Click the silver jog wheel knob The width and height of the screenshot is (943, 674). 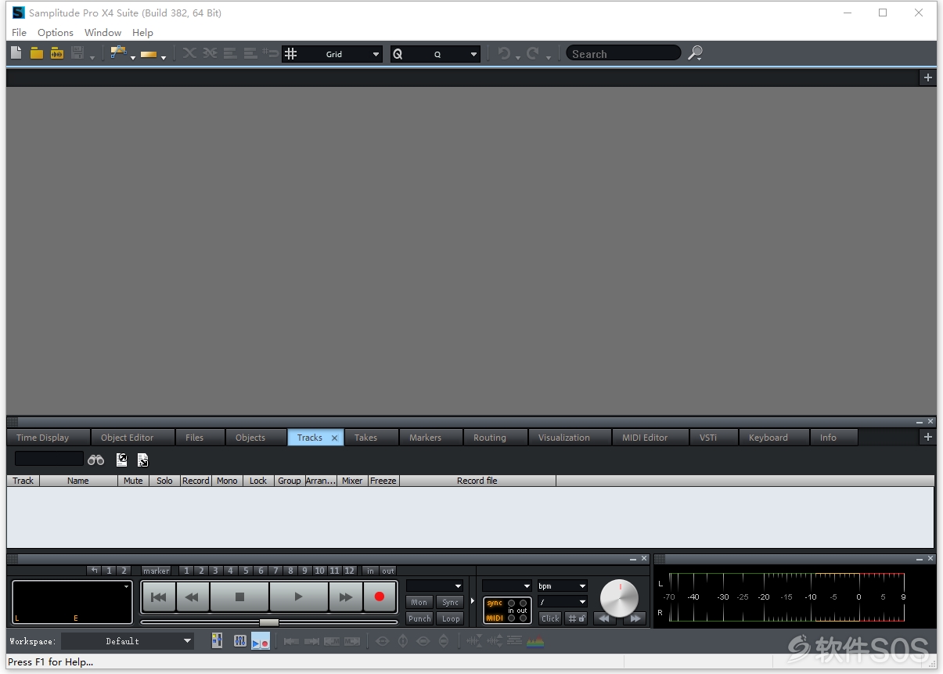(619, 598)
